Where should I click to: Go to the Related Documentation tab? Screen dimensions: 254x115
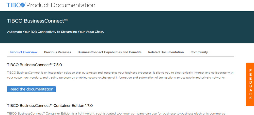point(166,52)
